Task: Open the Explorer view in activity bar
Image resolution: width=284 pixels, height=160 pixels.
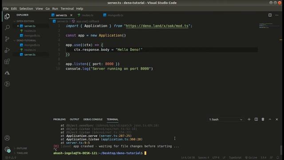Action: click(7, 16)
